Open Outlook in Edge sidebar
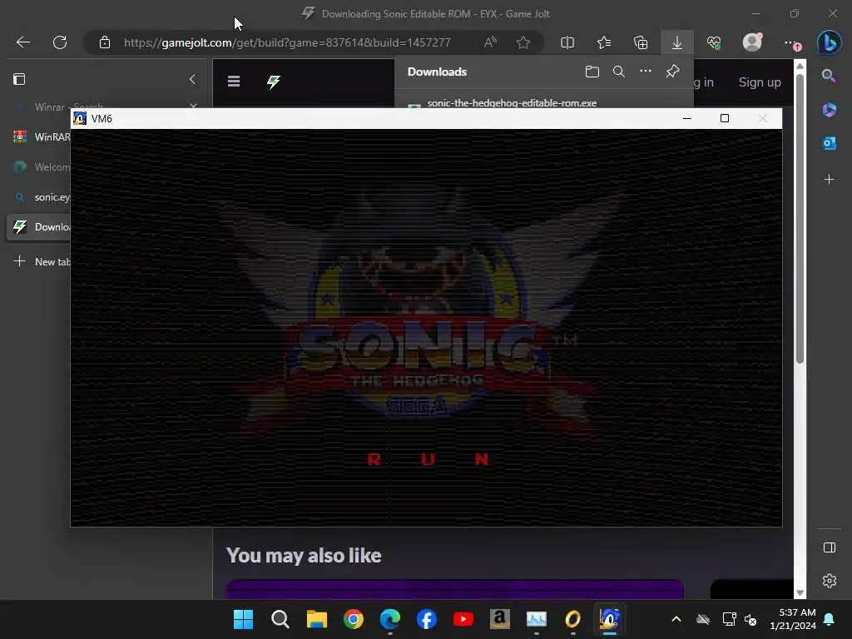Screen dimensions: 852x639 coord(830,143)
